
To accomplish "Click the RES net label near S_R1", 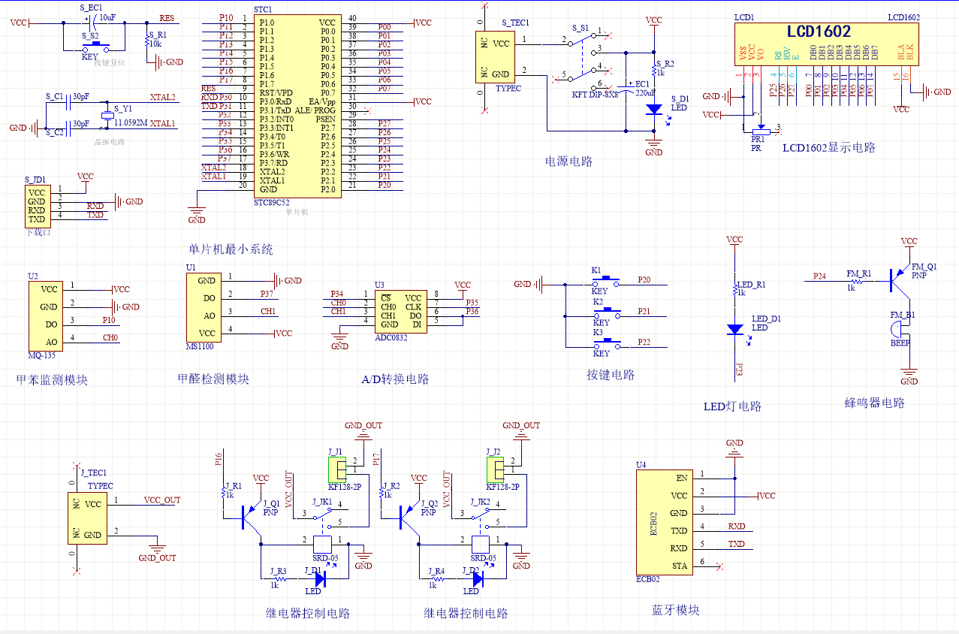I will pos(167,18).
